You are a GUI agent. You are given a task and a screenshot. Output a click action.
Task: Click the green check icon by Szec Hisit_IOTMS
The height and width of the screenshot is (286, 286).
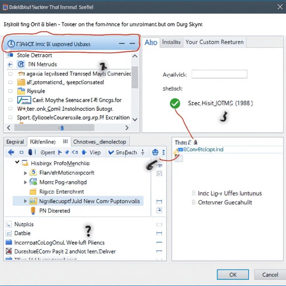tap(175, 103)
